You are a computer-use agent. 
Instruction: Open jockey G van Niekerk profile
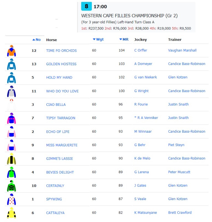(146, 77)
